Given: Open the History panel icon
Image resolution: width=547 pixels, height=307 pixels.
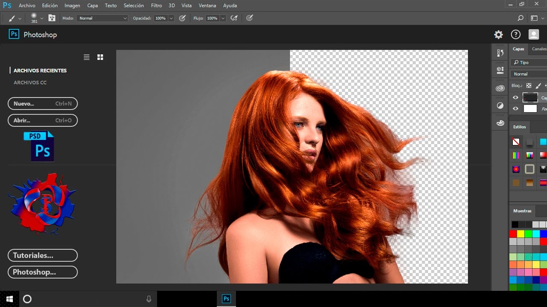Looking at the screenshot, I should (500, 53).
